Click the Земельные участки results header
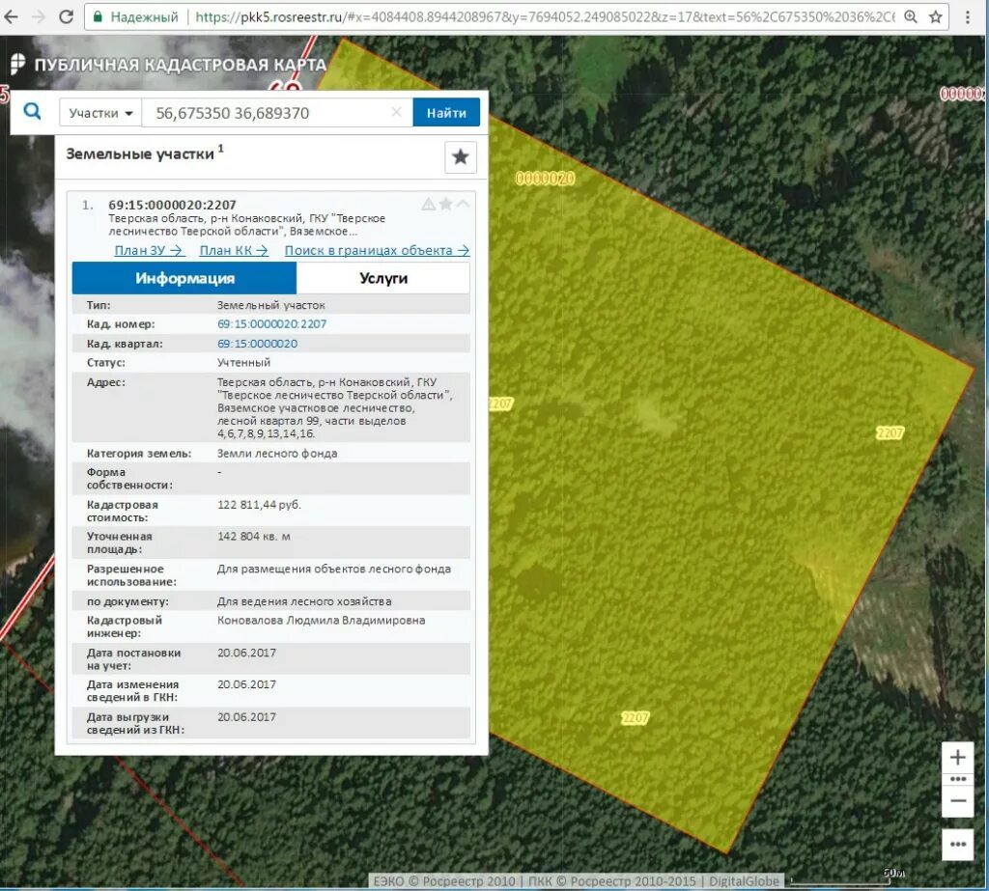The width and height of the screenshot is (989, 891). (140, 153)
